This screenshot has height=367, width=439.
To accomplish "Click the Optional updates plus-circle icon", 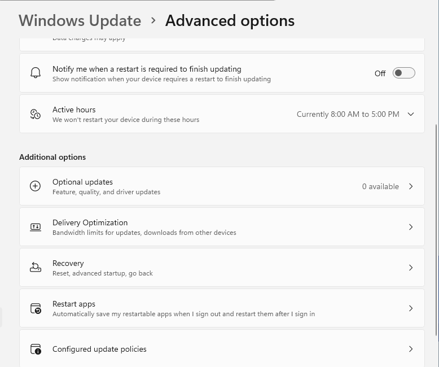I will click(x=36, y=186).
